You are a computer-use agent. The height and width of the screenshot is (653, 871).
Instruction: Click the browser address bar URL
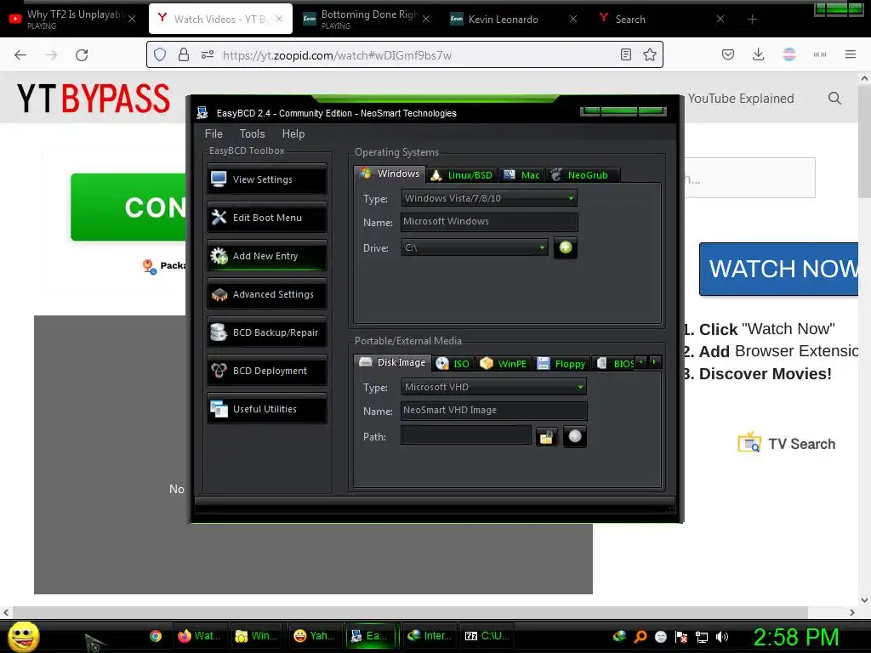tap(337, 55)
